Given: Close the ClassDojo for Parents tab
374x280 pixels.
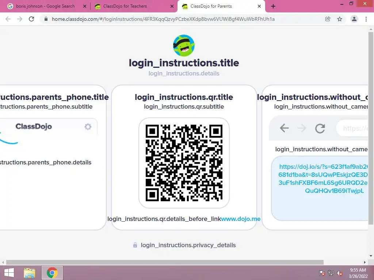Looking at the screenshot, I should 259,7.
